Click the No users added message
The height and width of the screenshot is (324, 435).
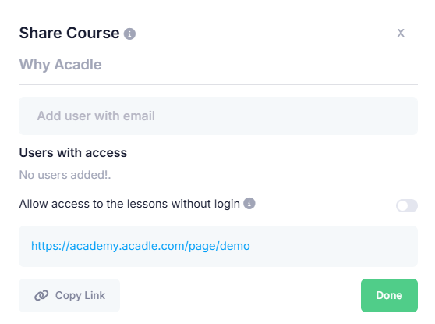click(x=65, y=175)
